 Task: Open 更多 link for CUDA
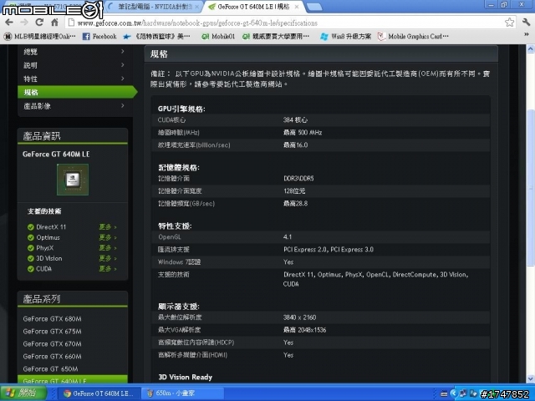click(108, 269)
